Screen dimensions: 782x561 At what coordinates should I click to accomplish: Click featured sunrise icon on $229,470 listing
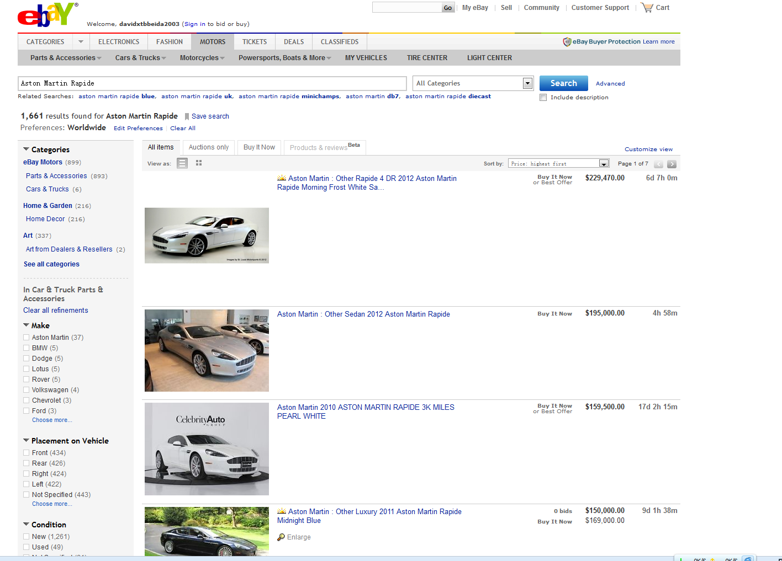282,178
